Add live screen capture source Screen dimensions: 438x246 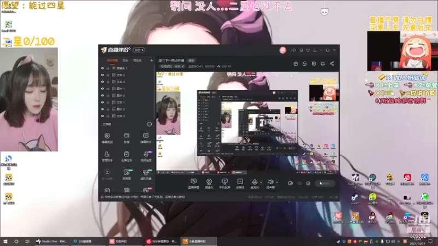tap(194, 184)
